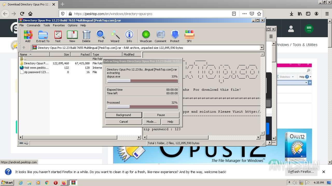Reload the Firefox page
Viewport: 332px width, 186px height.
tap(22, 14)
